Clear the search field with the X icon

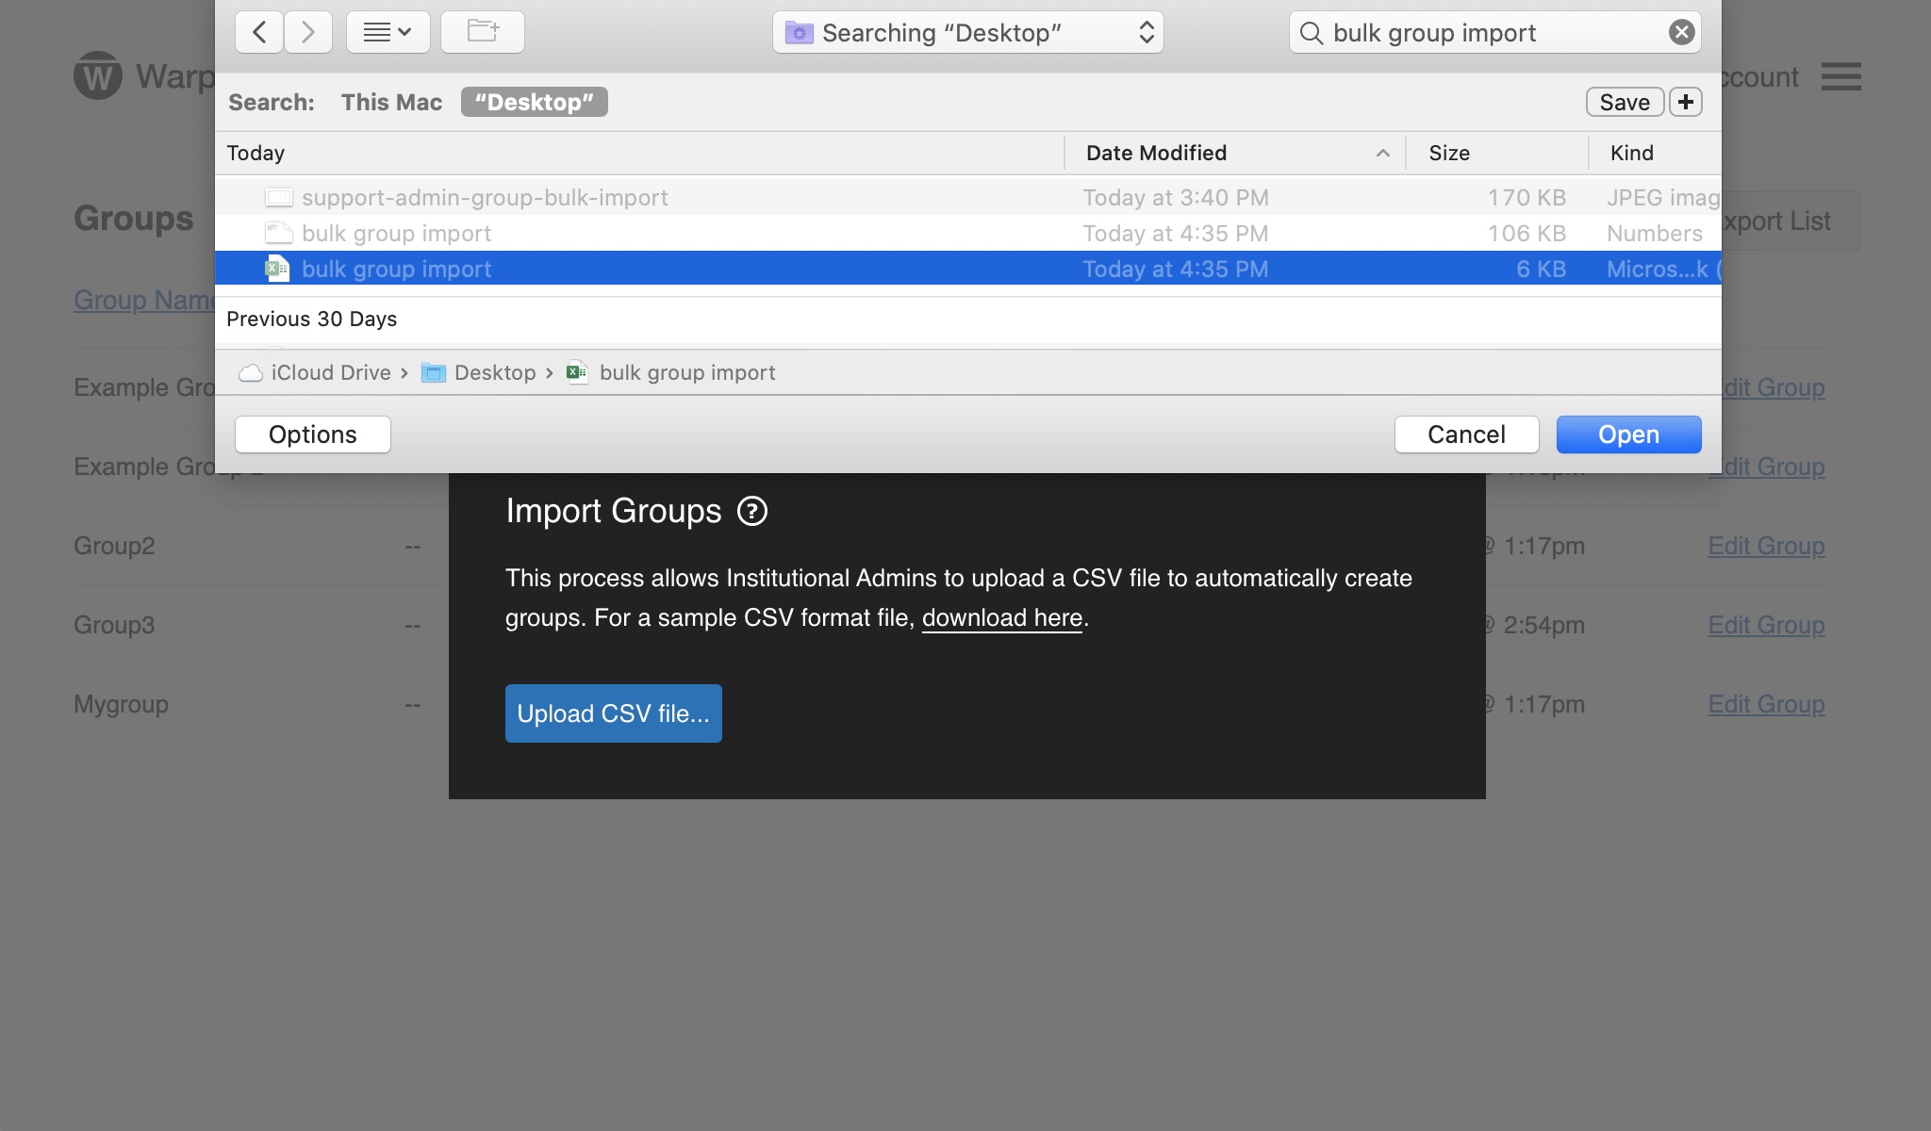[x=1681, y=33]
